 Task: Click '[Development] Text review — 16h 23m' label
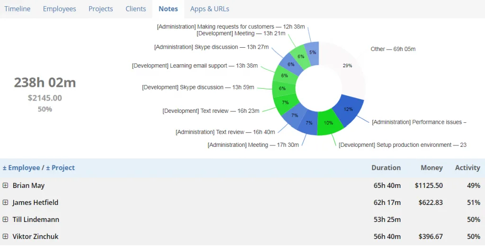click(x=211, y=110)
